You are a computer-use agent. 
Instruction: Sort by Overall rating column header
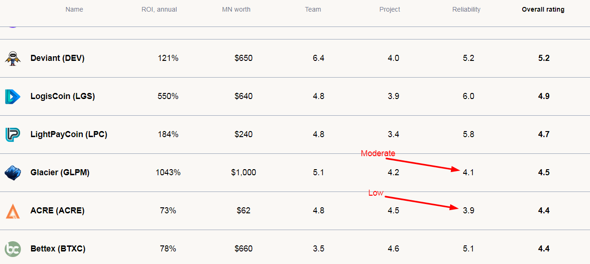[543, 9]
